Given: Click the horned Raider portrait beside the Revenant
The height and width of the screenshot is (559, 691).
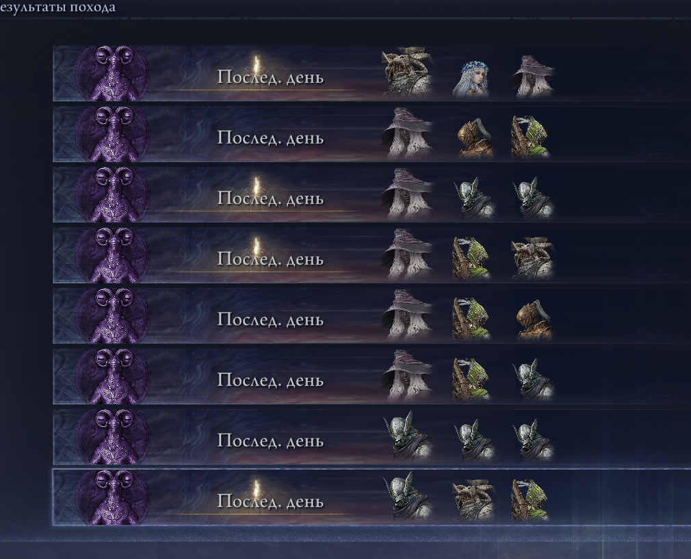Looking at the screenshot, I should (x=408, y=73).
